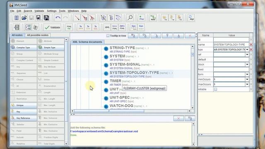Click the id value field
265x149 pixels.
(x=231, y=40)
